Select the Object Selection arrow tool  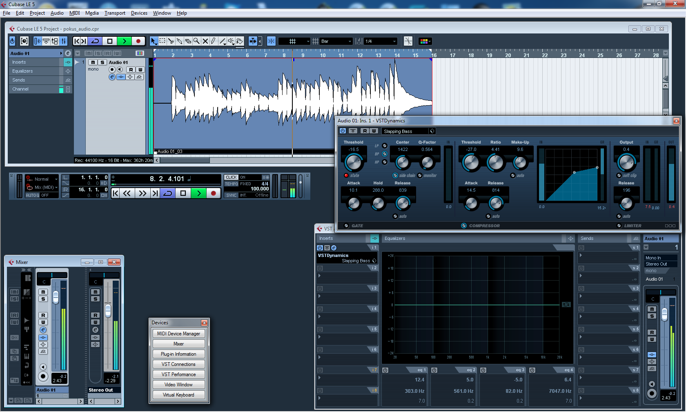[154, 41]
